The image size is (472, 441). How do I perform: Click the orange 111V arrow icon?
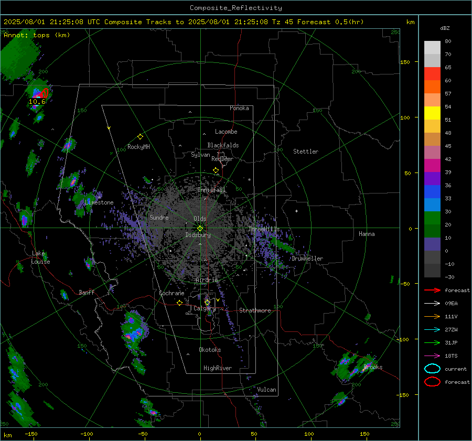point(432,316)
